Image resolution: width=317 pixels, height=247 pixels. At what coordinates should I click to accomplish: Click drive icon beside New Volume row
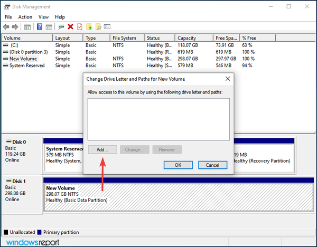pos(6,59)
